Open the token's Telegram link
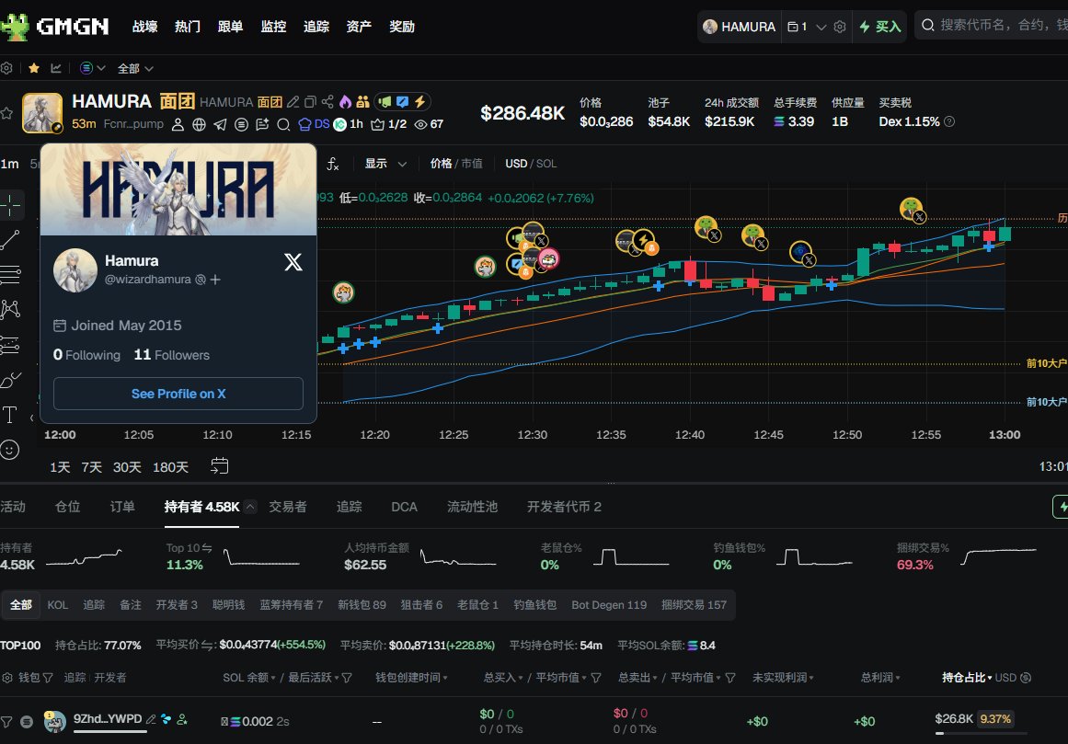Screen dimensions: 1068x744 tap(220, 123)
